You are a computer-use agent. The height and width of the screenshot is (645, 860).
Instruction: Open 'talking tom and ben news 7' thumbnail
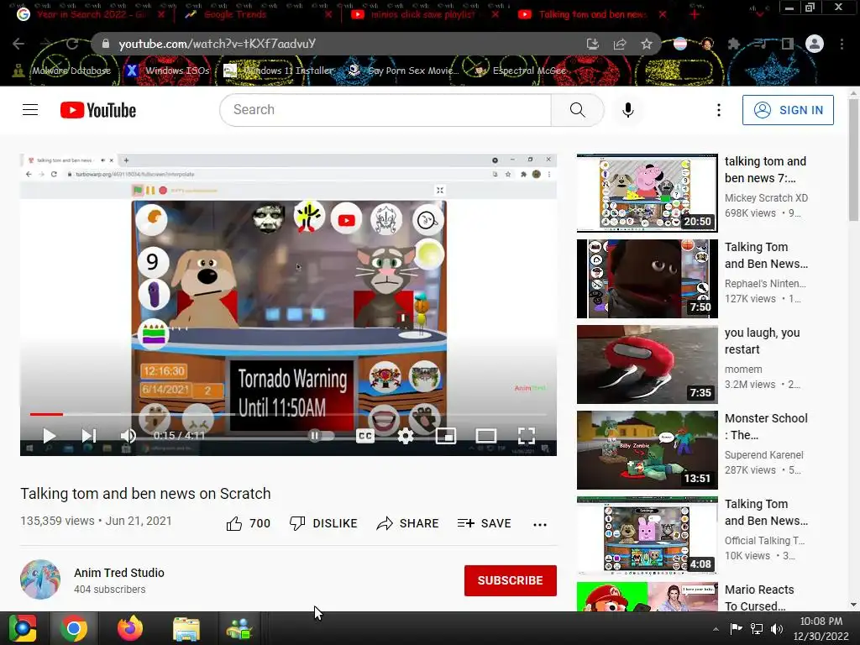(x=648, y=193)
